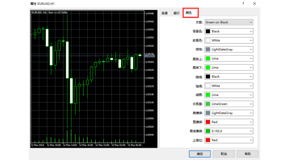
Task: Click the Red swatch for 止損位
Action: 208,140
